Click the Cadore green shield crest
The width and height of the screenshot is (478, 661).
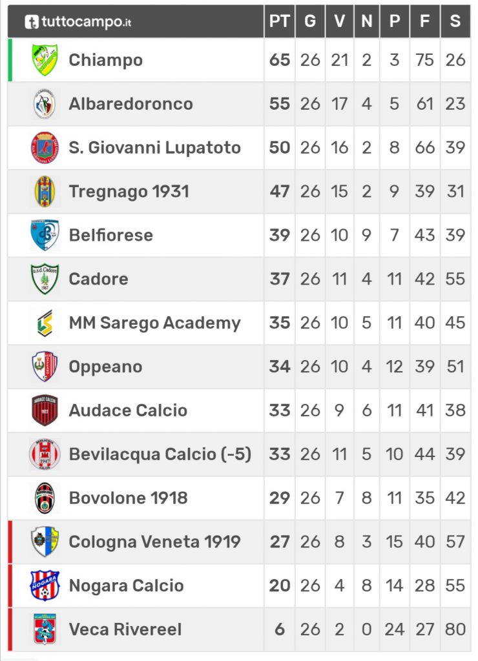pos(45,279)
